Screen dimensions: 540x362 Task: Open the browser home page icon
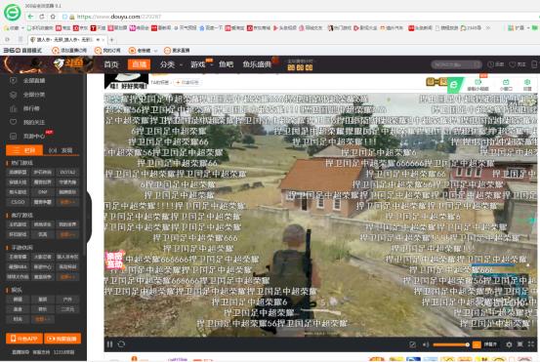click(x=53, y=17)
